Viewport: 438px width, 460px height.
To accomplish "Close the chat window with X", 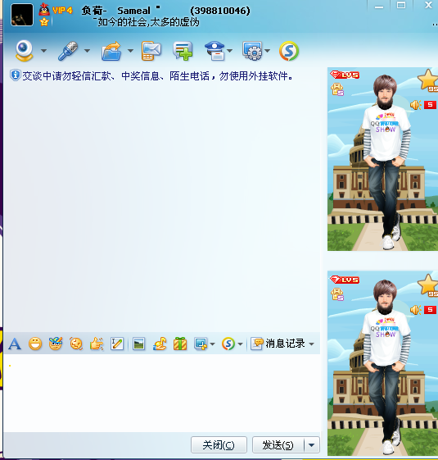I will coord(428,5).
